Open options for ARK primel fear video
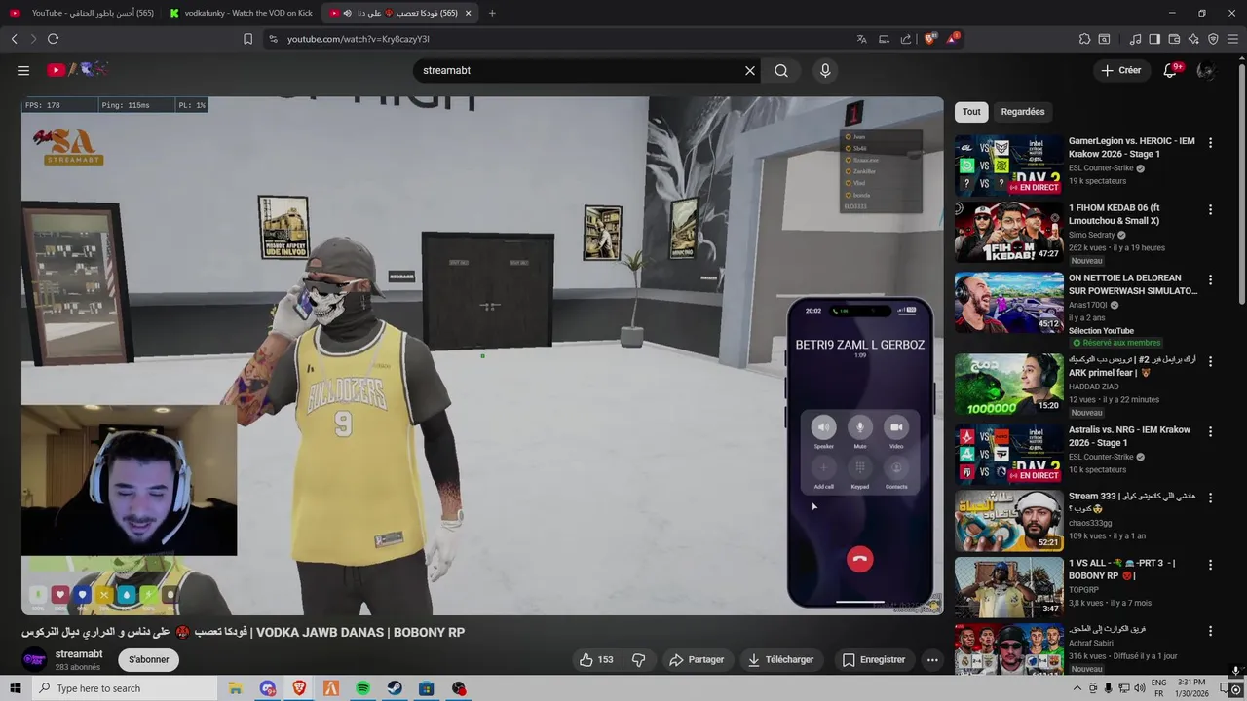This screenshot has height=701, width=1247. tap(1210, 361)
